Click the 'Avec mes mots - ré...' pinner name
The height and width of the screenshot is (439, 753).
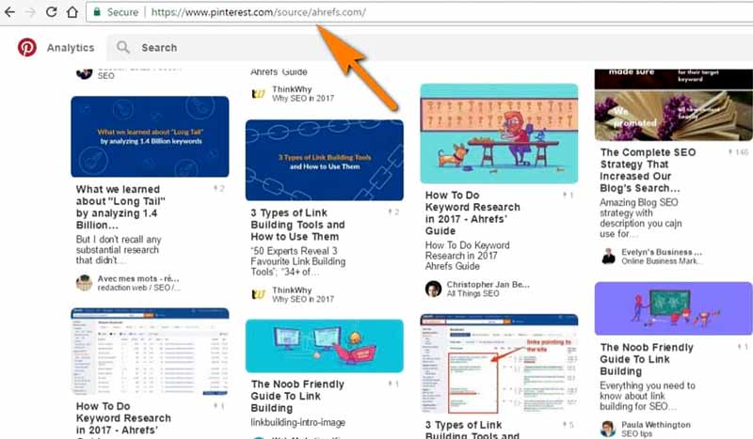[138, 279]
